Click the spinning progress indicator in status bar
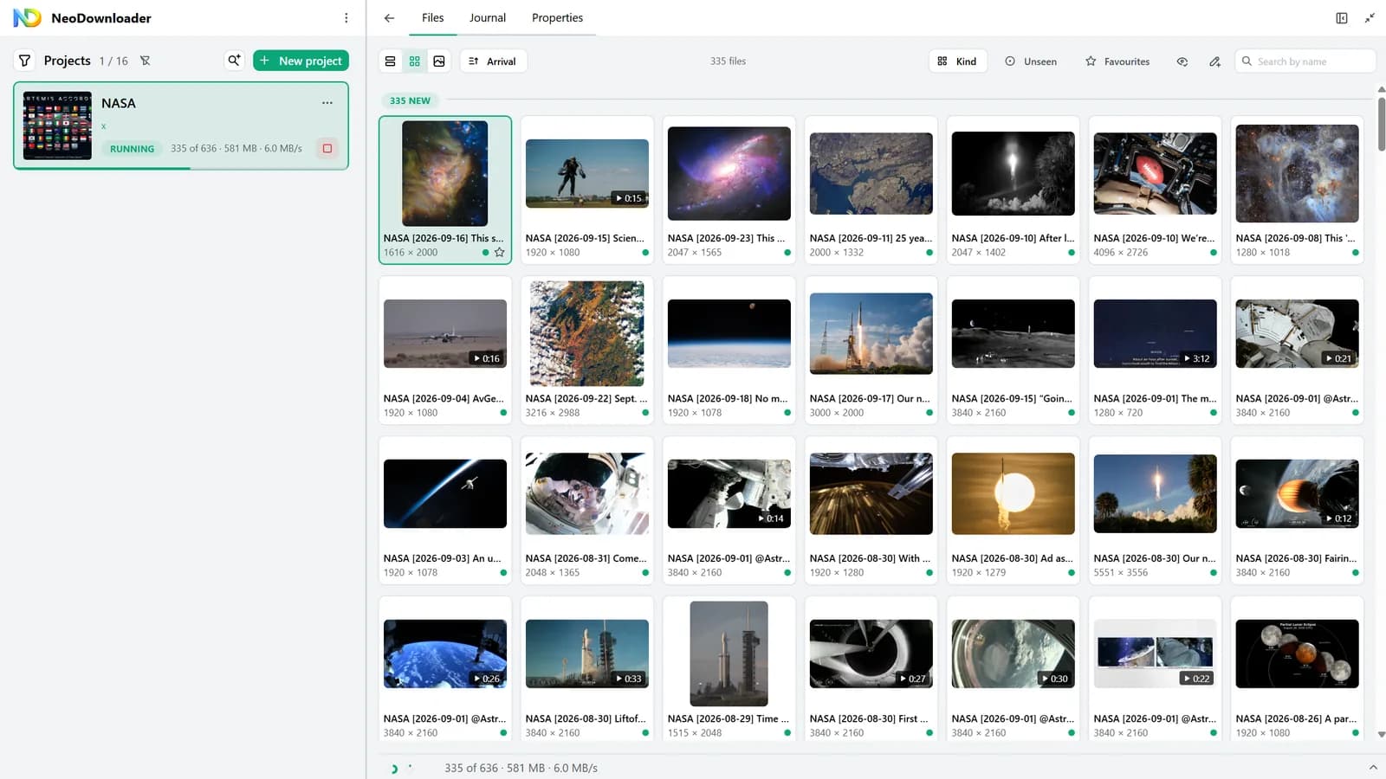 pyautogui.click(x=395, y=769)
